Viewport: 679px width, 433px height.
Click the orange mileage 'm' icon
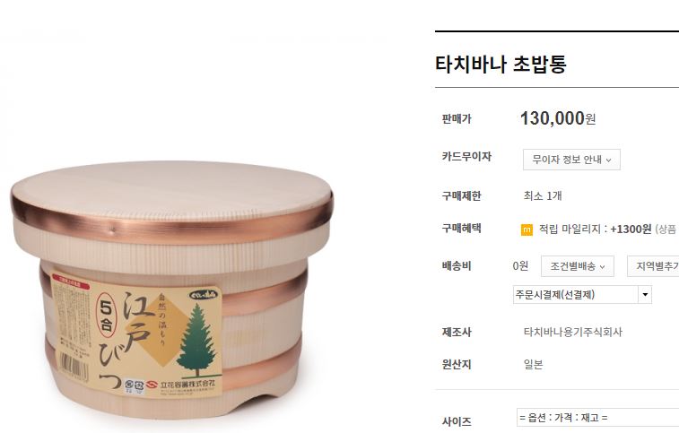point(527,229)
